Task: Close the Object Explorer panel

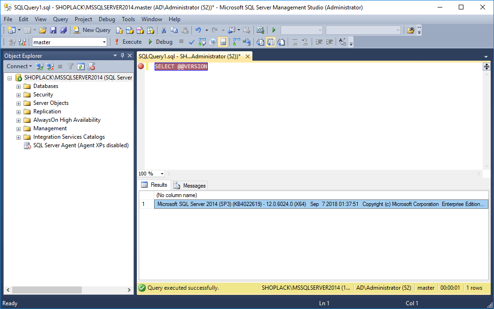Action: coord(129,56)
